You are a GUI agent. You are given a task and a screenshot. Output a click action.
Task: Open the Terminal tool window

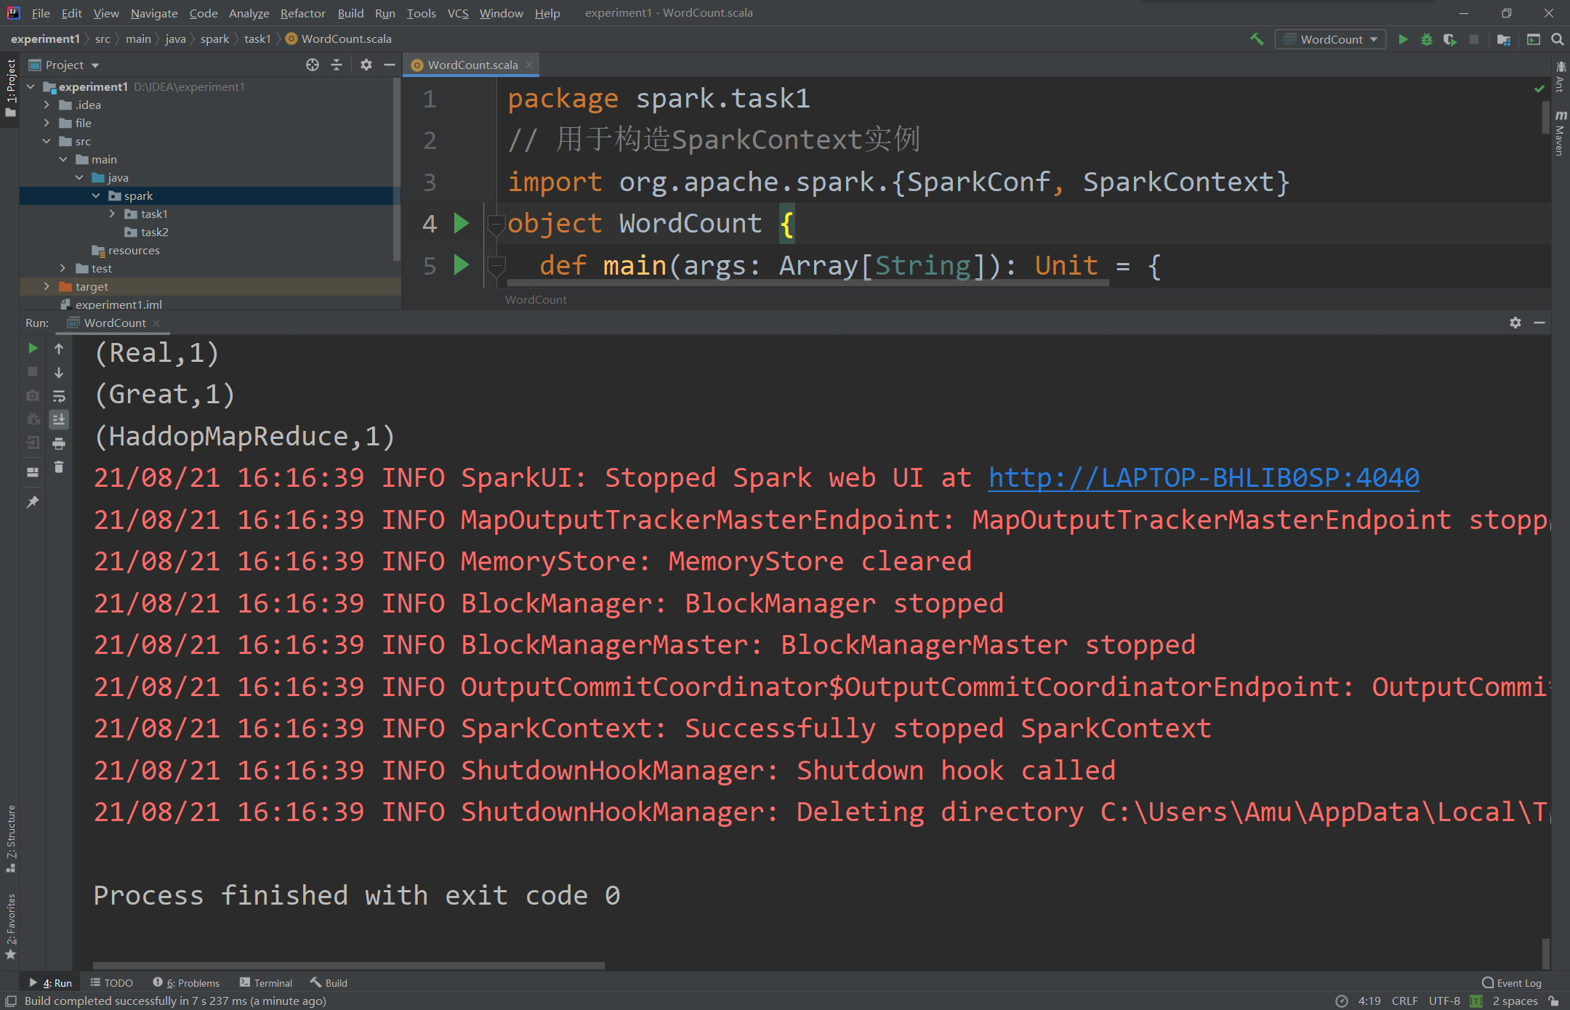266,982
